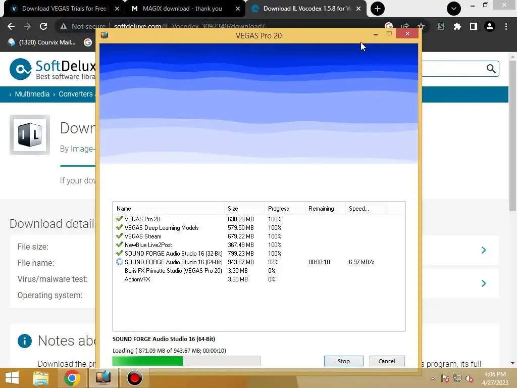Open Multimedia breadcrumb link
This screenshot has height=388, width=517.
coord(32,94)
